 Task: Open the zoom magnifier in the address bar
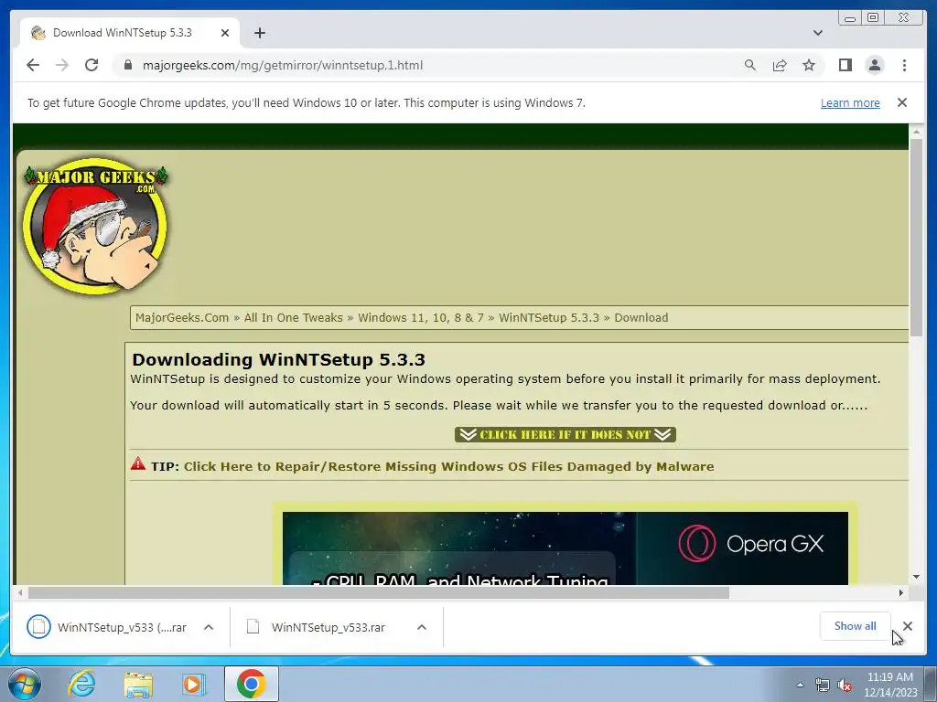click(750, 65)
